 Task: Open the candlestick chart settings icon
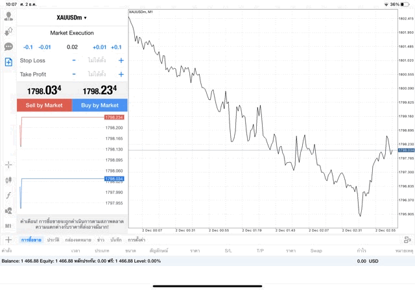tap(8, 180)
